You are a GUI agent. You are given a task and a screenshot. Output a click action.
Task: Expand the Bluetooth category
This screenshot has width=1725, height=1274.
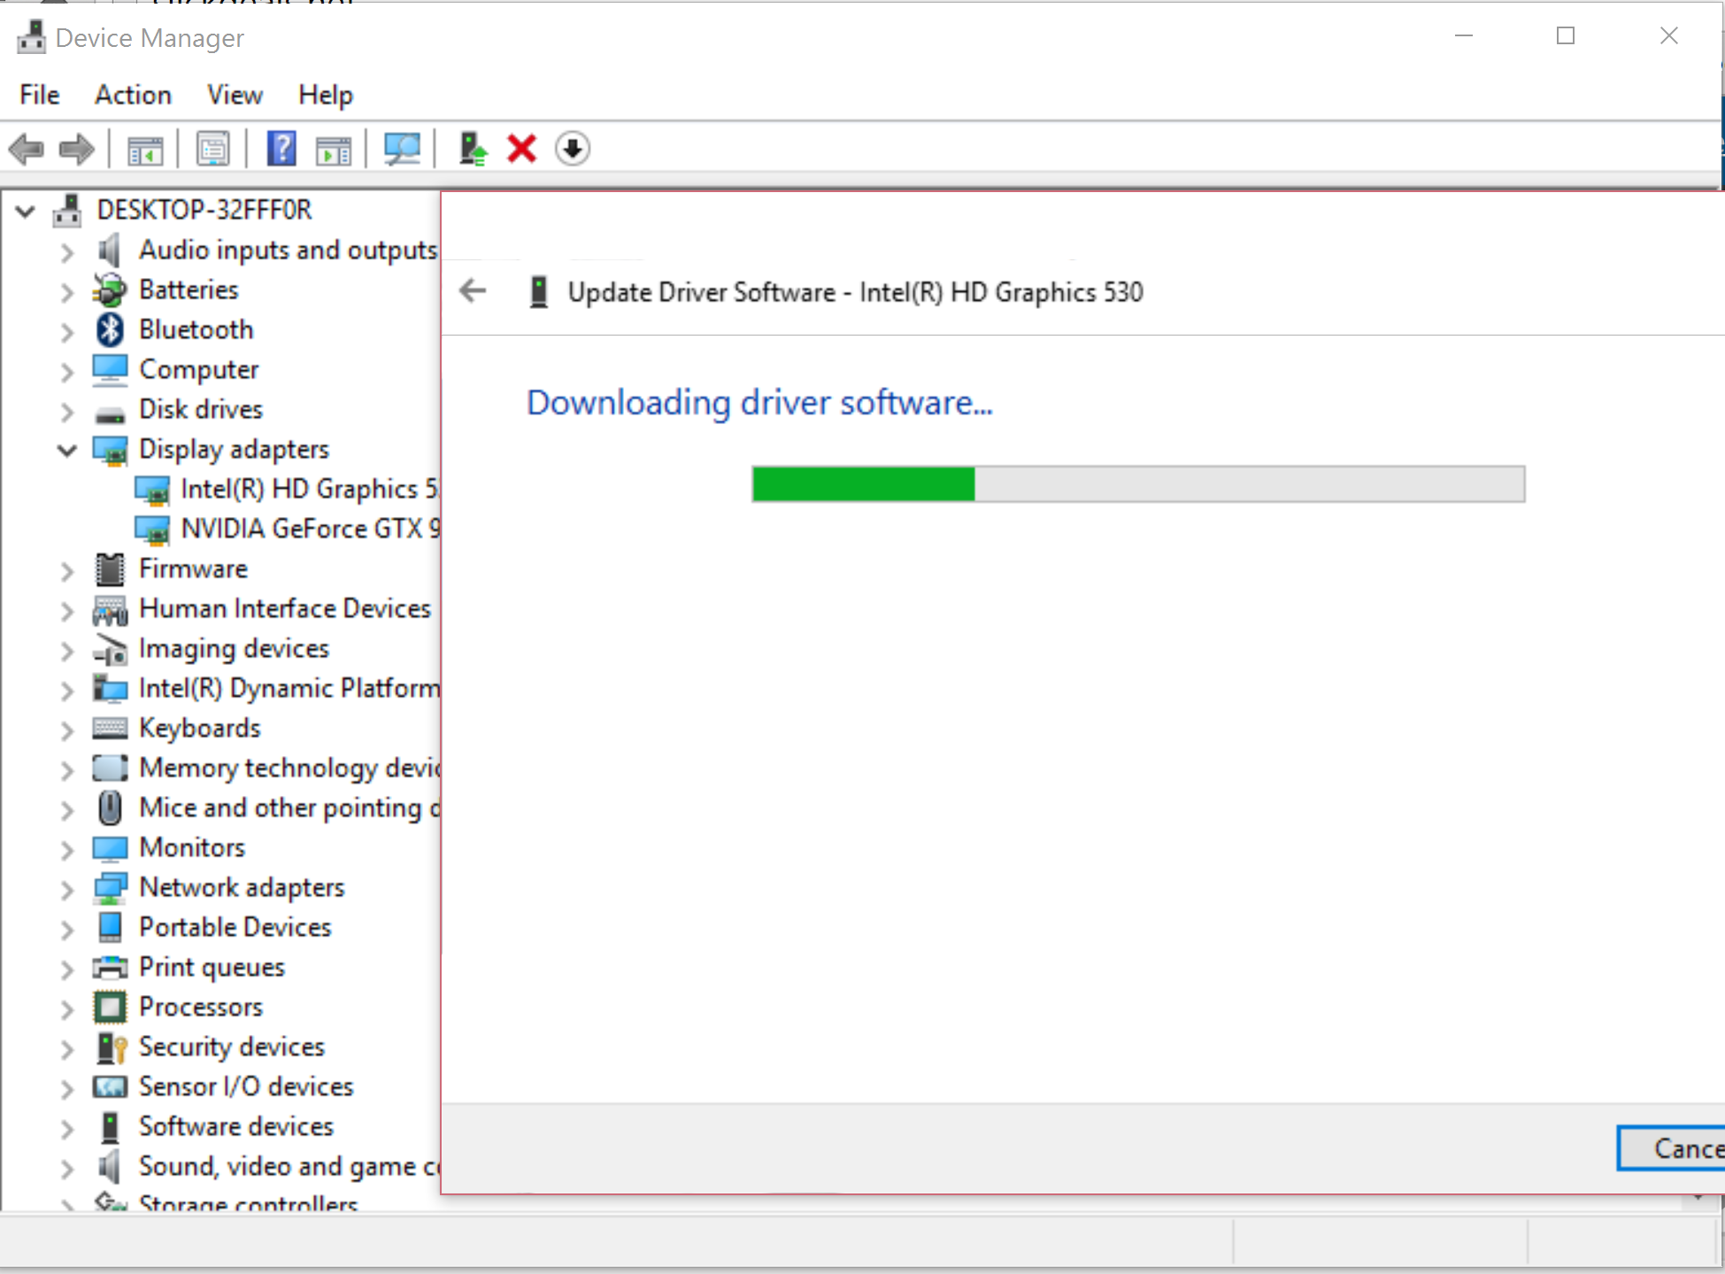(67, 330)
